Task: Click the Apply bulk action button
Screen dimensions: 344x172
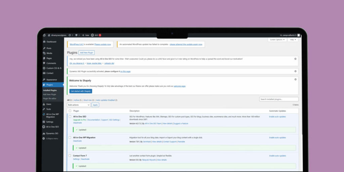Action: coord(95,105)
